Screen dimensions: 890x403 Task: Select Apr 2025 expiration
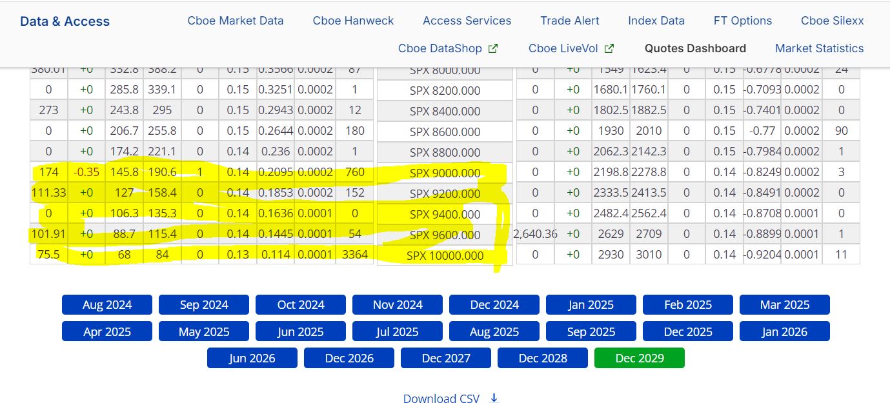107,331
